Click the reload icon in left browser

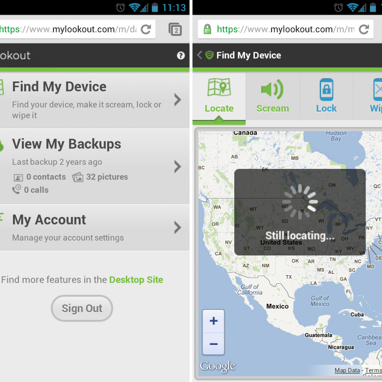coord(146,30)
